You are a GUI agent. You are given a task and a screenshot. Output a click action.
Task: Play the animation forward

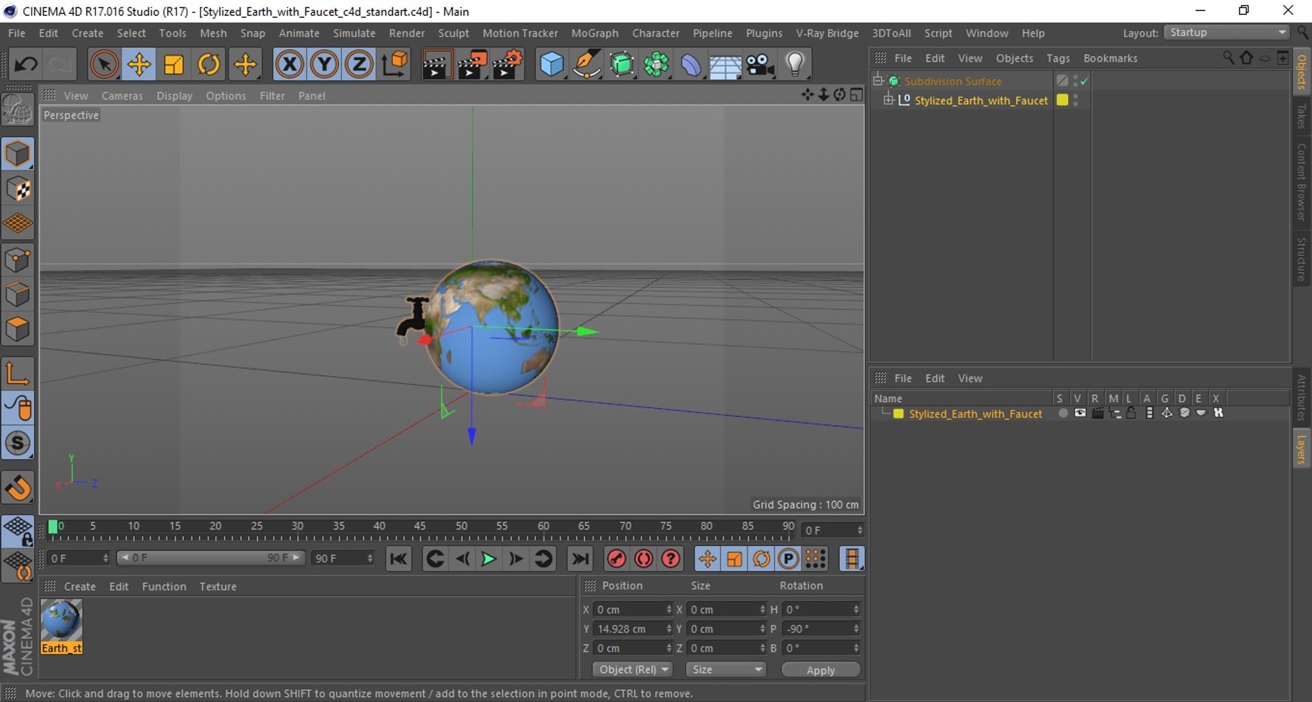489,559
